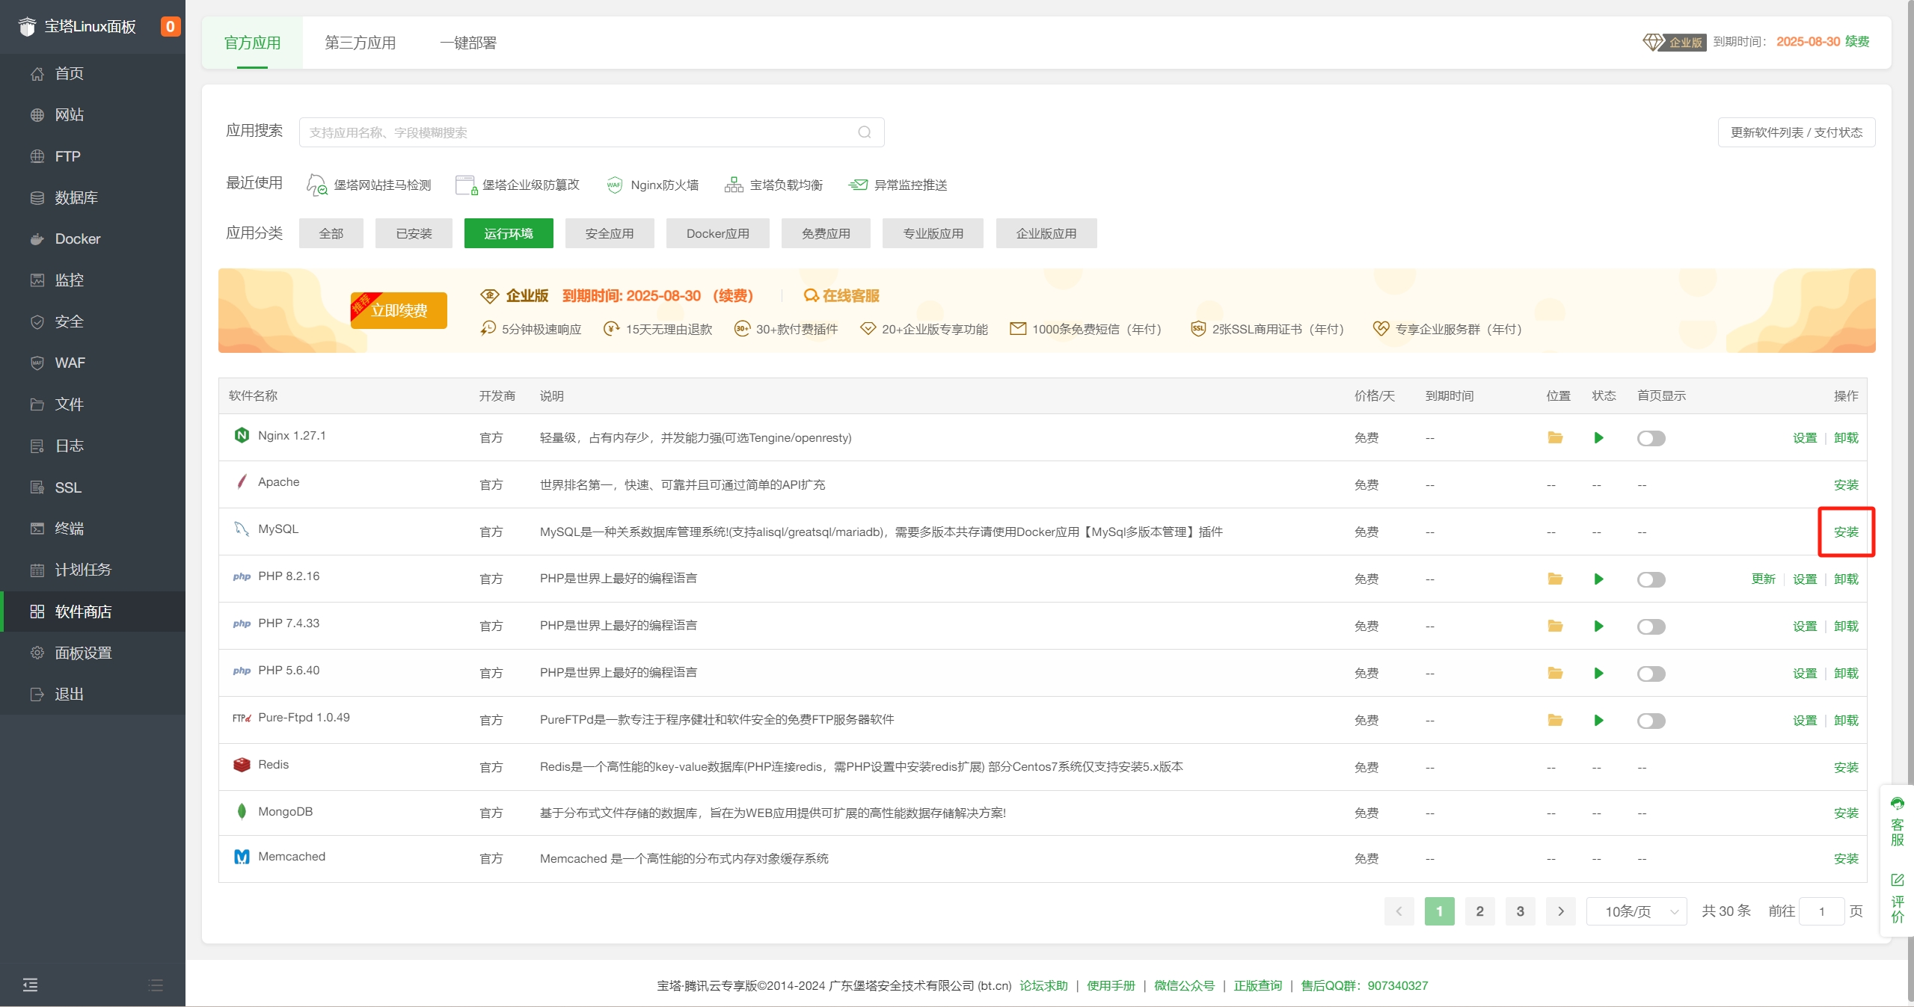Image resolution: width=1914 pixels, height=1007 pixels.
Task: Click 安装 to install MySQL
Action: tap(1845, 532)
